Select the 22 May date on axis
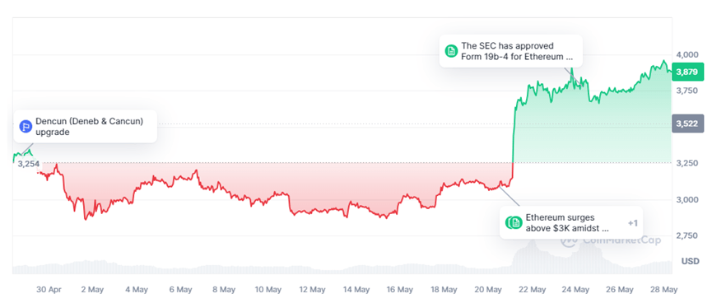712x303 pixels. pyautogui.click(x=532, y=289)
